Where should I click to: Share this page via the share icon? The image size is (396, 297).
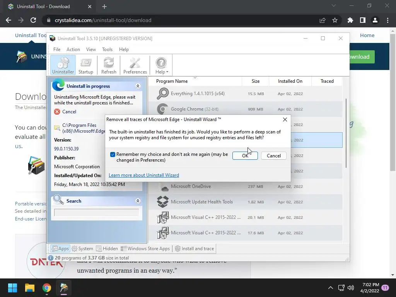(x=323, y=20)
